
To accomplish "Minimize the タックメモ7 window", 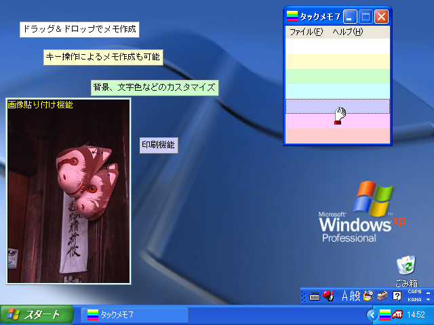I will [350, 17].
